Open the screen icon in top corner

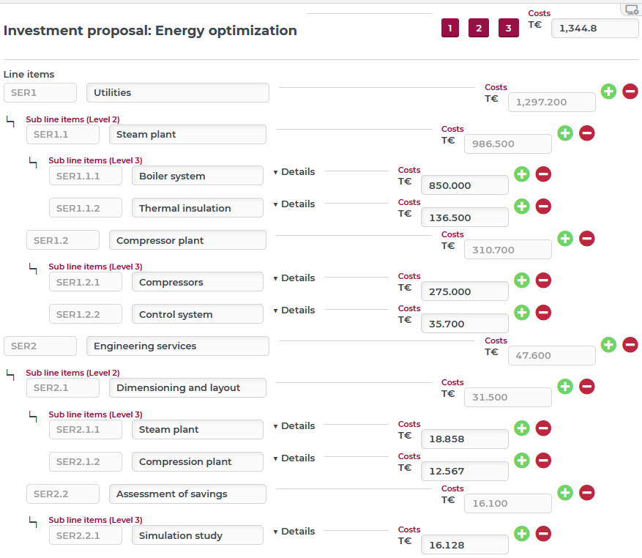click(632, 10)
